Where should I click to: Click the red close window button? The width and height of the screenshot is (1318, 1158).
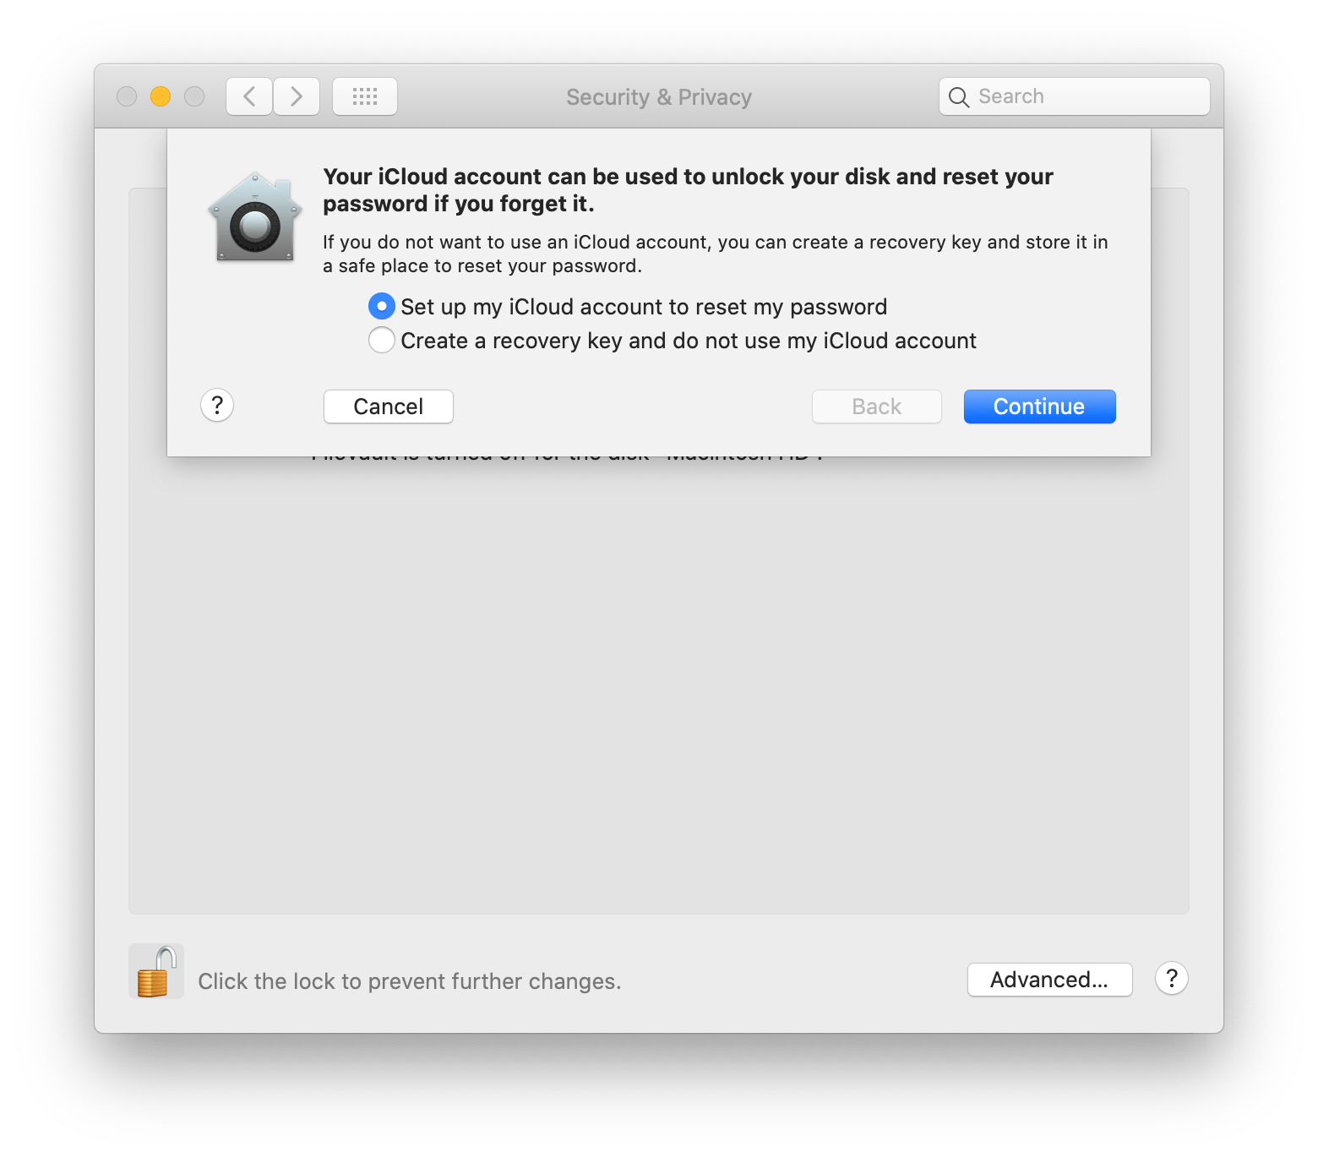(x=126, y=96)
